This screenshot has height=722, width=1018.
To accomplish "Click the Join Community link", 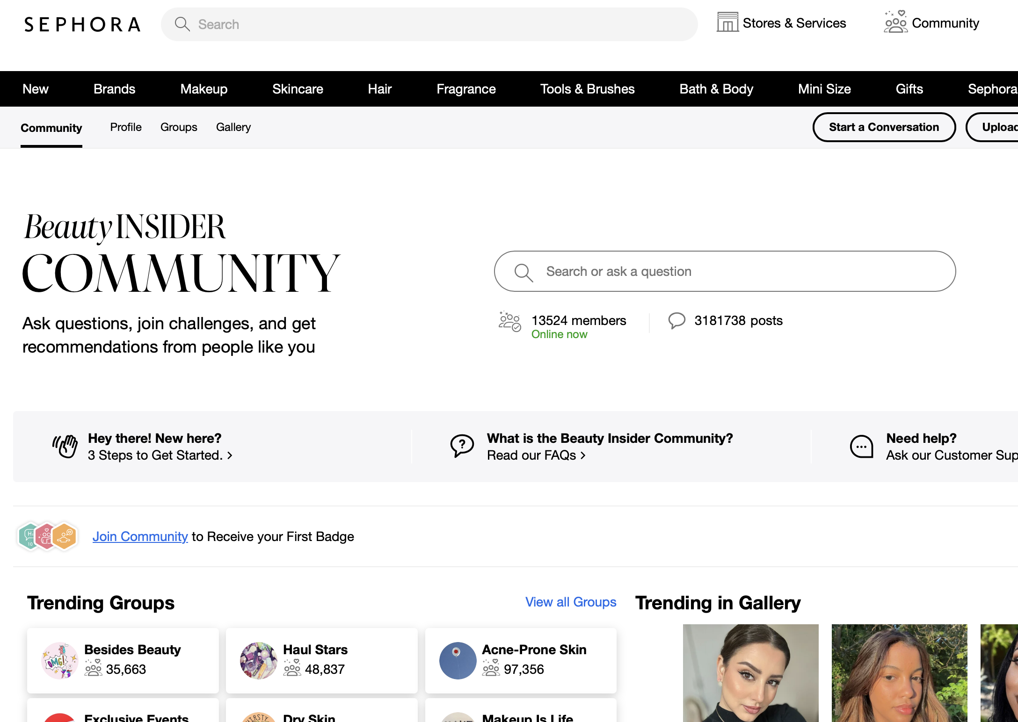I will tap(140, 536).
